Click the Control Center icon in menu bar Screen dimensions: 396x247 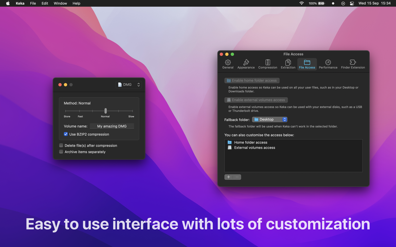(352, 3)
